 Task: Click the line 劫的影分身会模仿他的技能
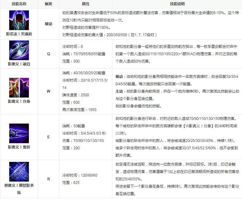(x=139, y=106)
